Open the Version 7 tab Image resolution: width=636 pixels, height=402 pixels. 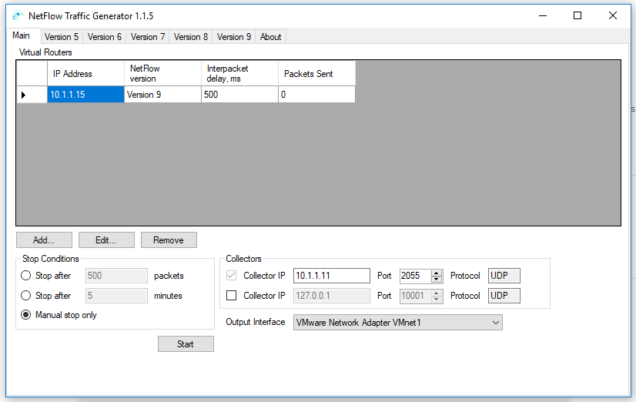[148, 37]
